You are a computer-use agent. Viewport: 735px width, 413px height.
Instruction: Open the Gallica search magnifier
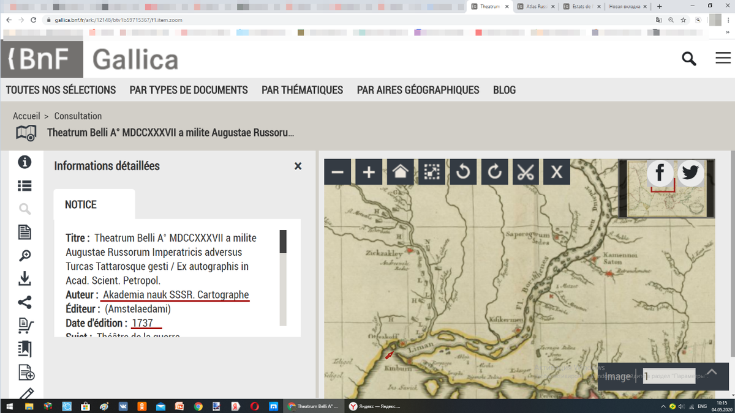coord(689,59)
